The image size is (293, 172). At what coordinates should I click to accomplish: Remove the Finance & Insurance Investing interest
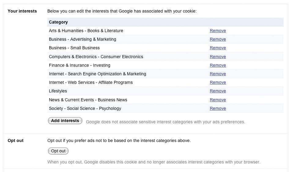coord(218,65)
